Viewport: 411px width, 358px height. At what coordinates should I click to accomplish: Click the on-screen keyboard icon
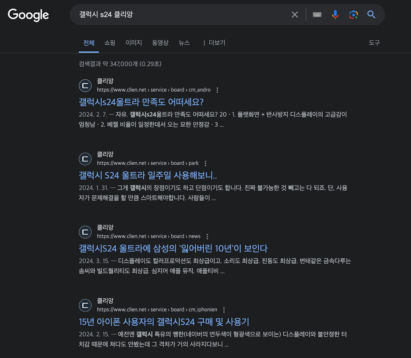point(317,15)
